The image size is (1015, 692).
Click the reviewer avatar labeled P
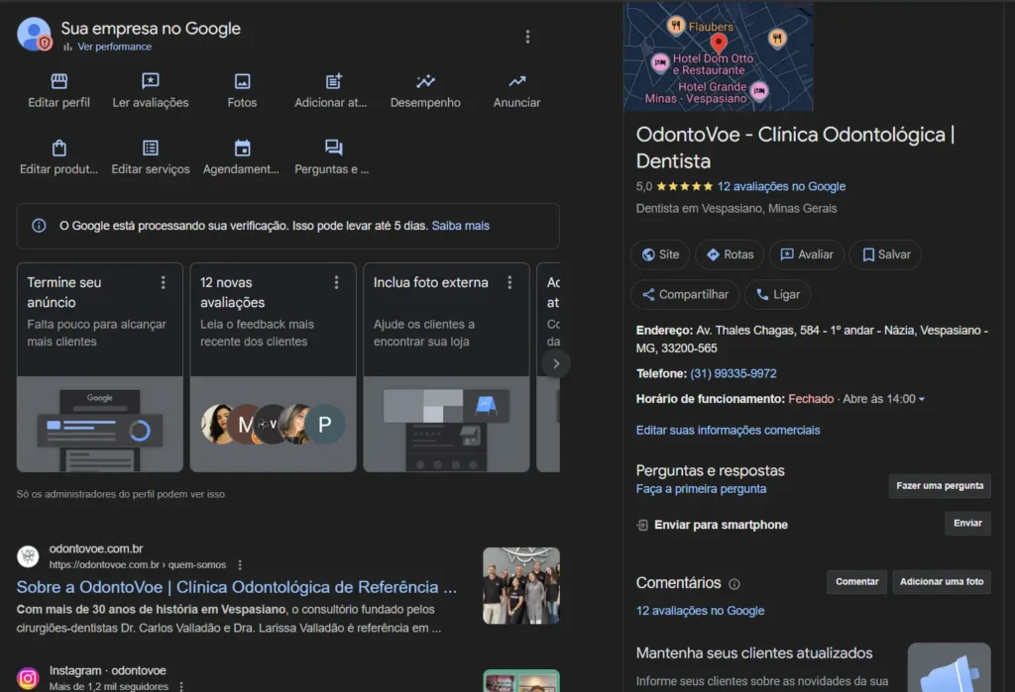click(324, 425)
